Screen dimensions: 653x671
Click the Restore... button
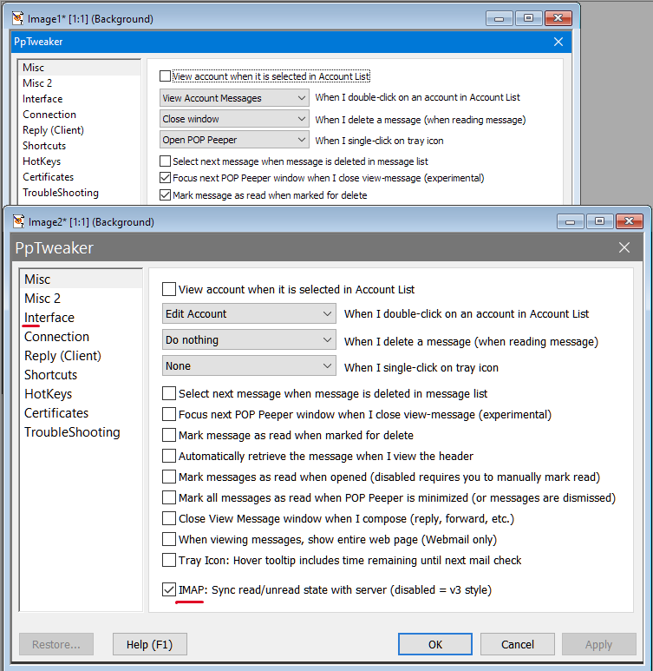[56, 644]
